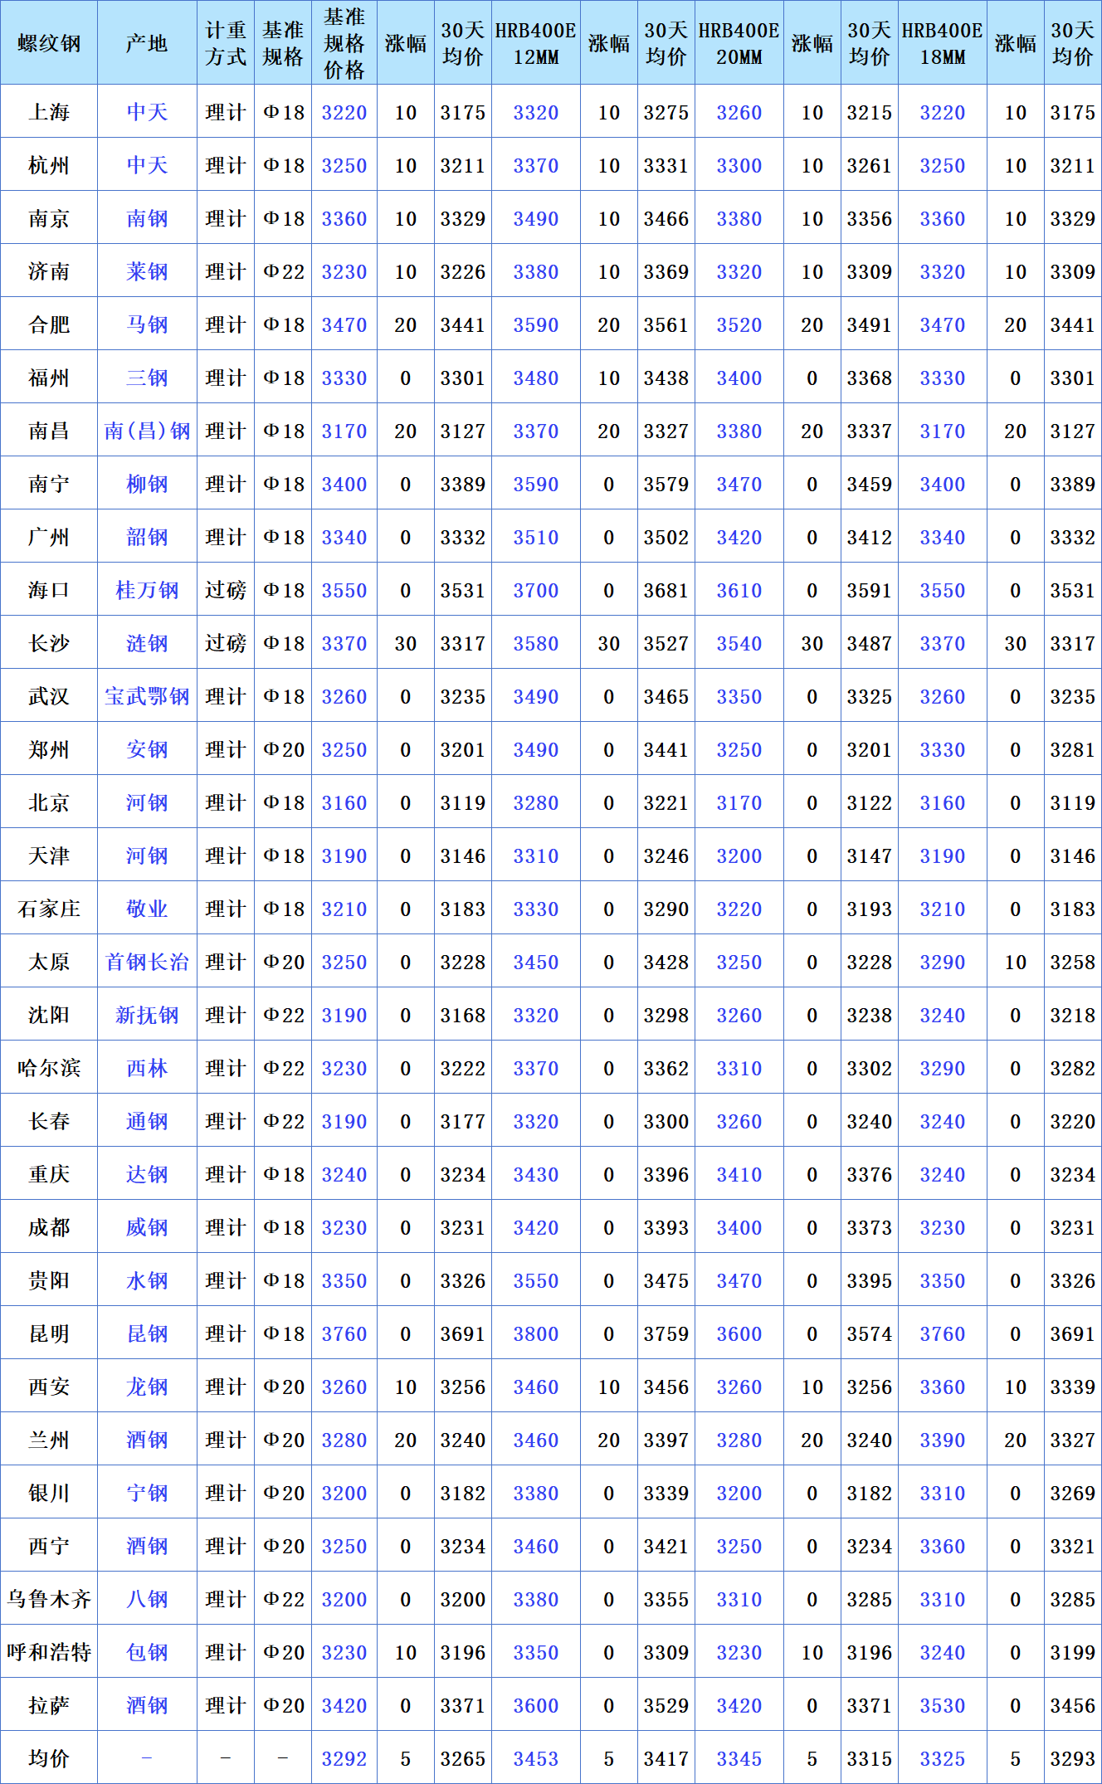This screenshot has height=1784, width=1102.
Task: Open the 马钢 producer link
Action: click(x=147, y=325)
